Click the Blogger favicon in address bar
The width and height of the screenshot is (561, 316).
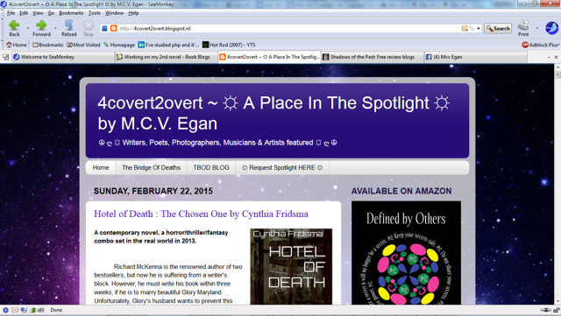tap(113, 28)
